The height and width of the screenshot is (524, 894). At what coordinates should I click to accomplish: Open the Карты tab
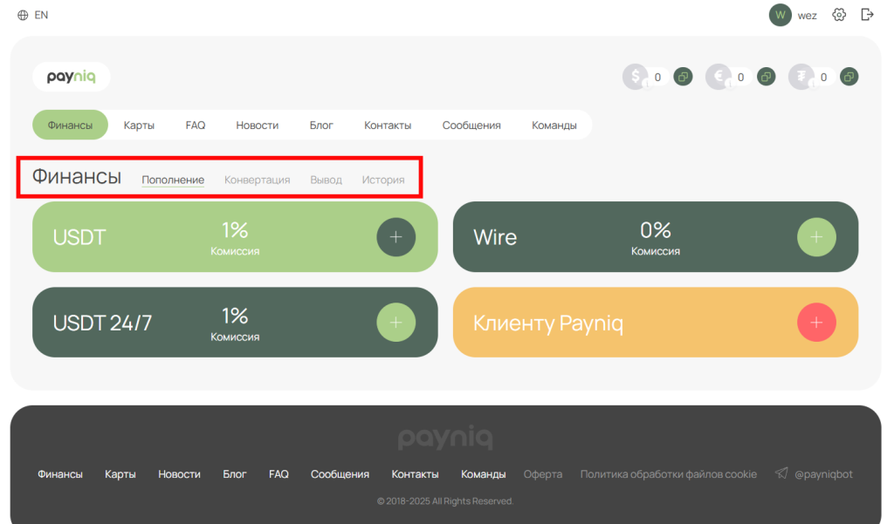139,126
